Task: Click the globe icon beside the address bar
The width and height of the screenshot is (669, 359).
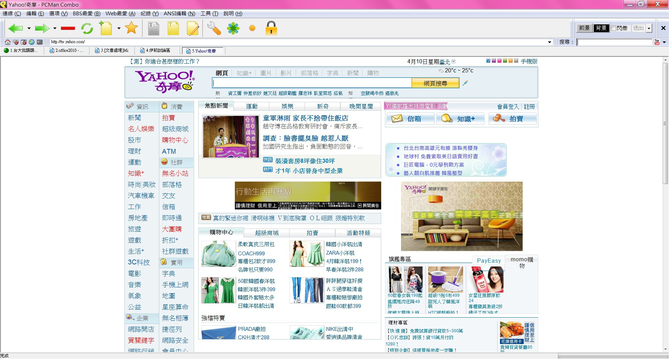Action: pyautogui.click(x=32, y=42)
